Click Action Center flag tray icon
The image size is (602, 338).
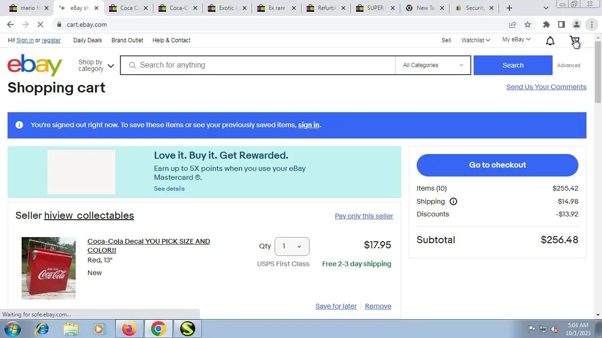(x=531, y=329)
